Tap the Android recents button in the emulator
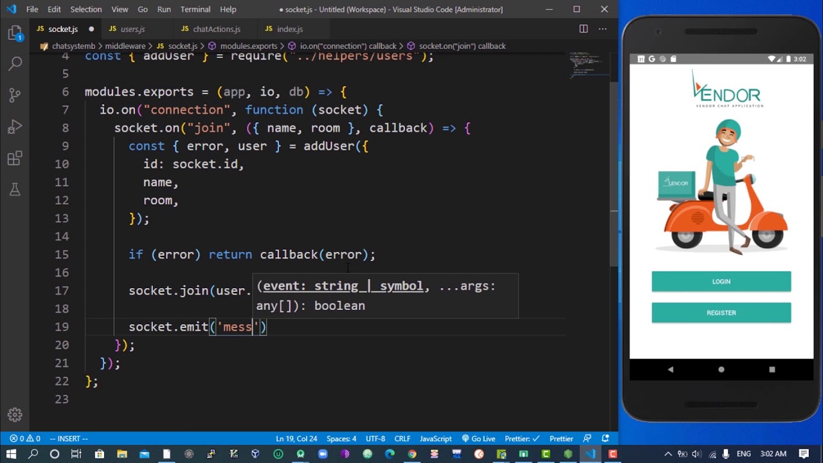The image size is (823, 463). click(x=772, y=370)
